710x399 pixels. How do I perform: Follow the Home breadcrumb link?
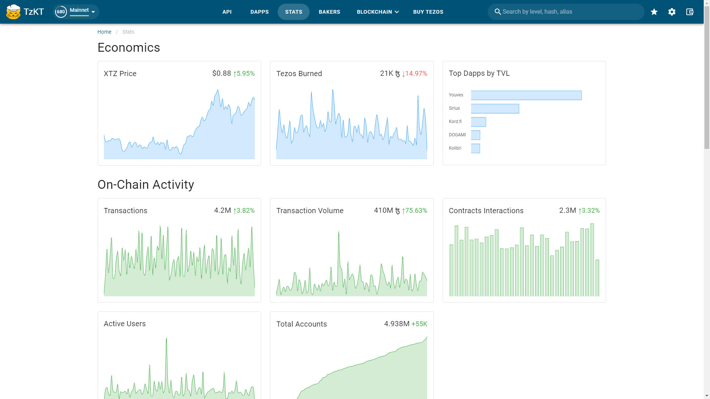click(104, 32)
